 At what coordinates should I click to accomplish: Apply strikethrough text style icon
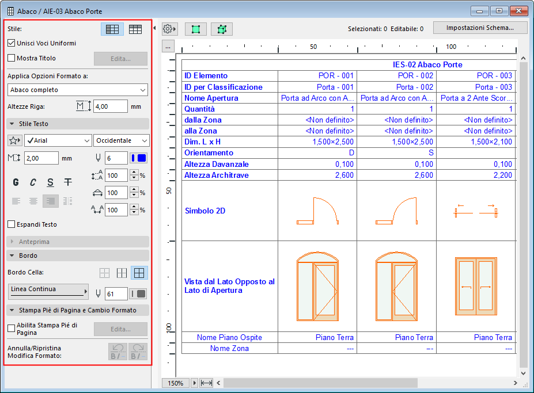point(68,182)
